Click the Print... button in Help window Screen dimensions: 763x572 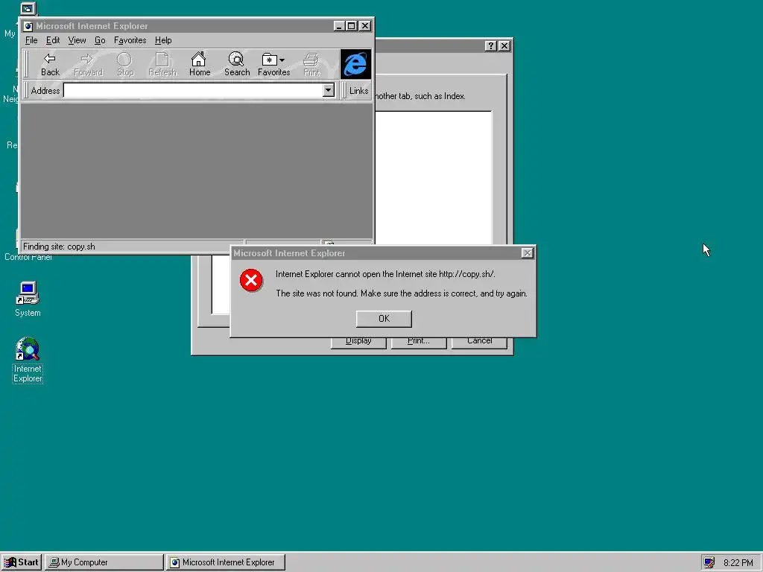pos(419,343)
